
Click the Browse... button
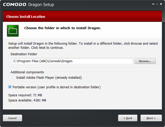pyautogui.click(x=145, y=61)
